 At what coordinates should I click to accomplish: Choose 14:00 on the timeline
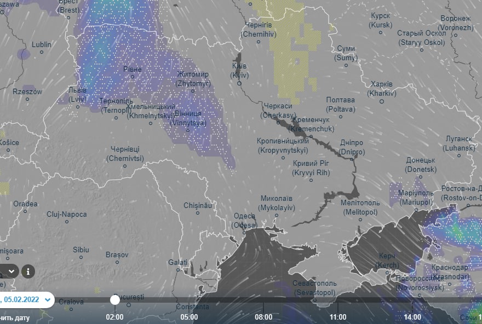412,316
